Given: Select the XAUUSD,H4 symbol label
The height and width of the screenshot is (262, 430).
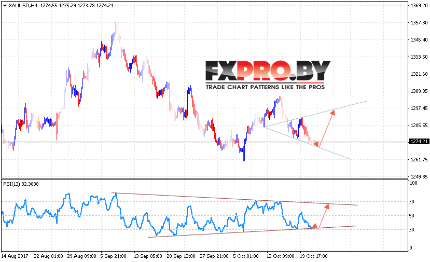Looking at the screenshot, I should [x=23, y=6].
